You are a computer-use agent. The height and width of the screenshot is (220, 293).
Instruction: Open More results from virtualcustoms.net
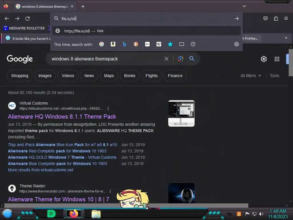pos(41,170)
